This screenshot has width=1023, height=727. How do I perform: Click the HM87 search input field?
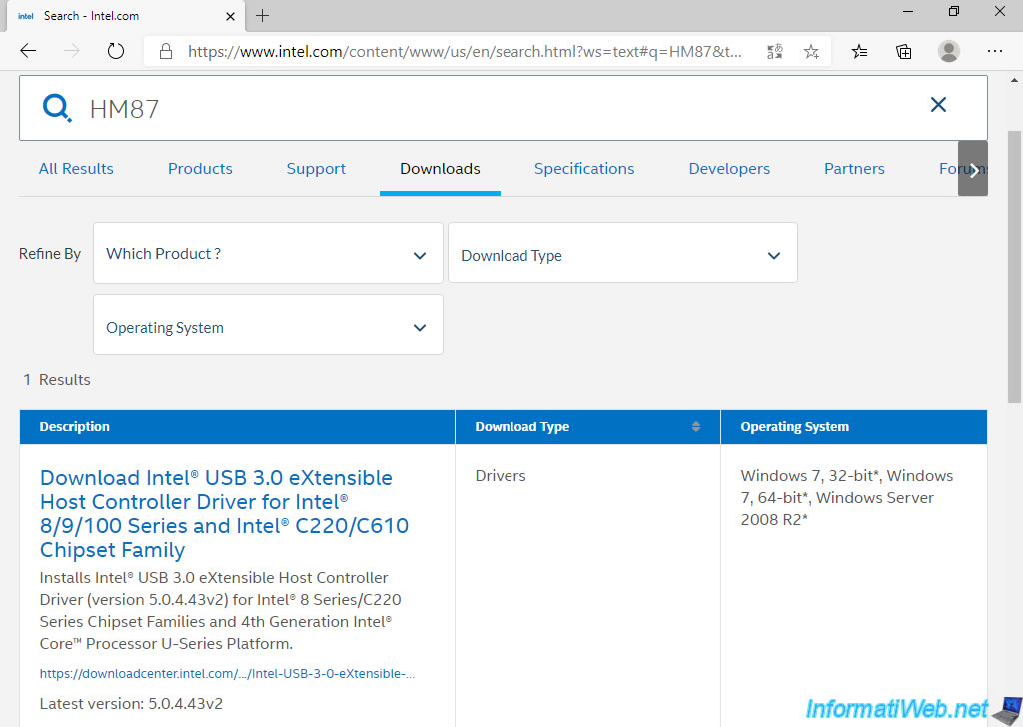pyautogui.click(x=503, y=108)
